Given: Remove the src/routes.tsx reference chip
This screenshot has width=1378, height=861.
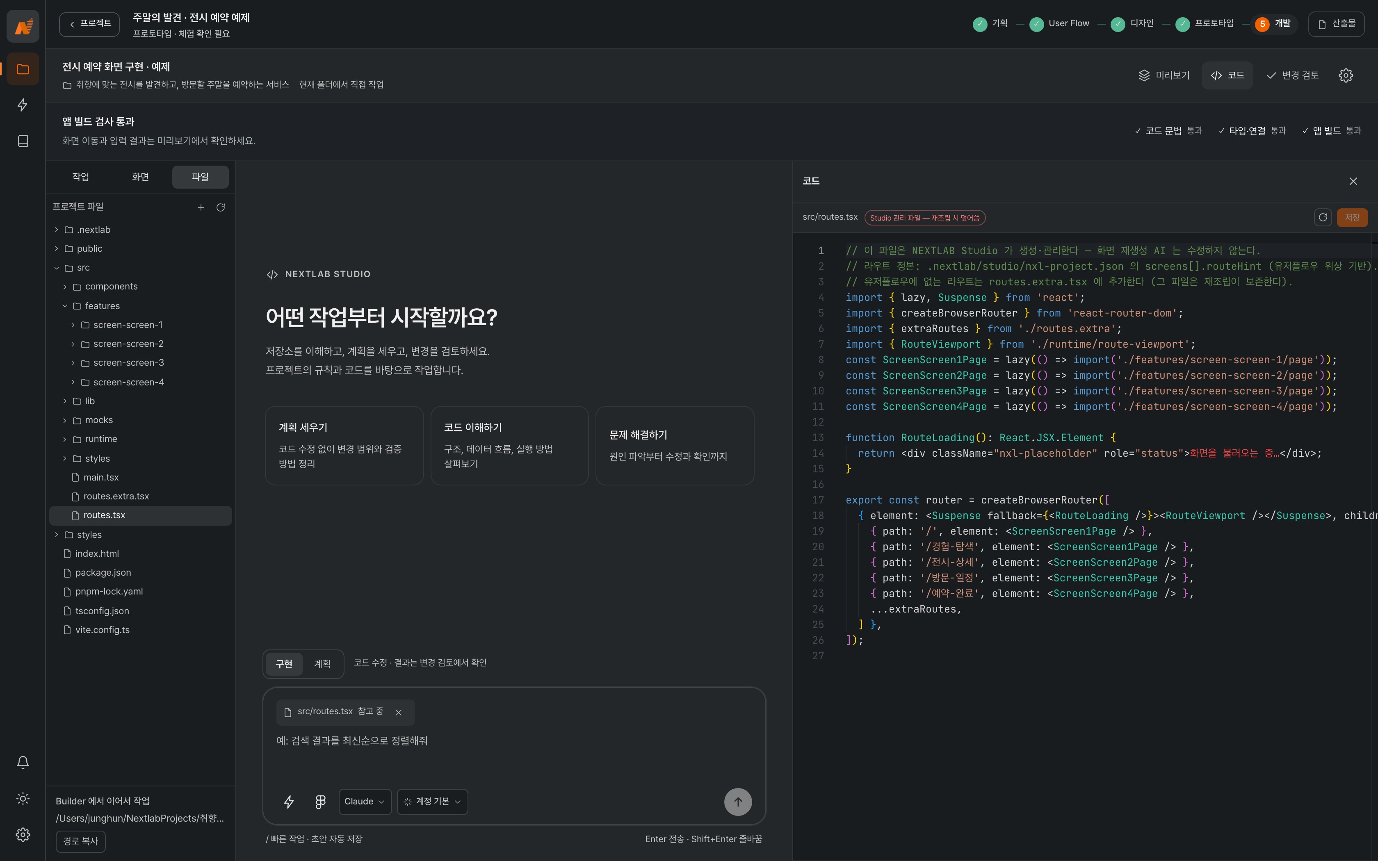Looking at the screenshot, I should [399, 713].
